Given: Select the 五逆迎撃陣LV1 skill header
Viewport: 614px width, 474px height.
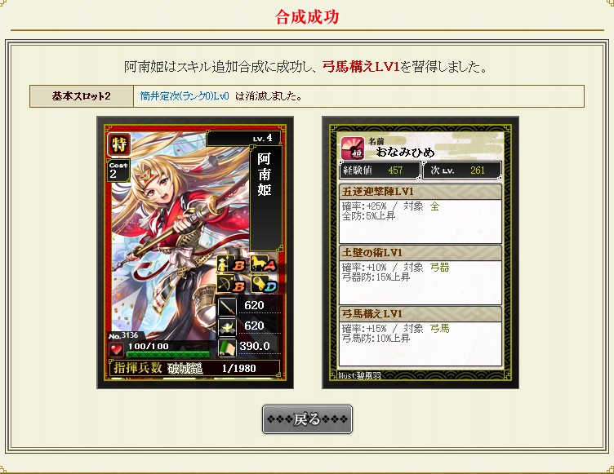Looking at the screenshot, I should point(420,192).
